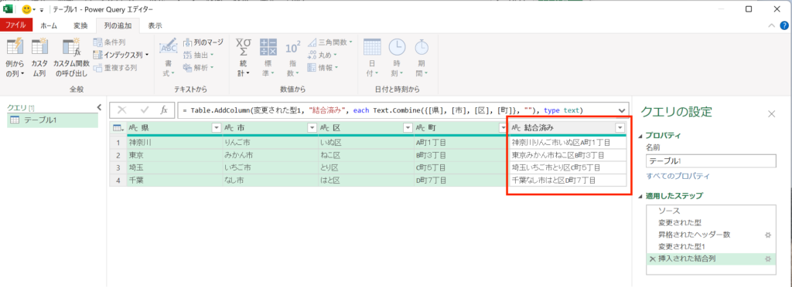Click the fx formula button
The image size is (792, 287).
click(164, 110)
